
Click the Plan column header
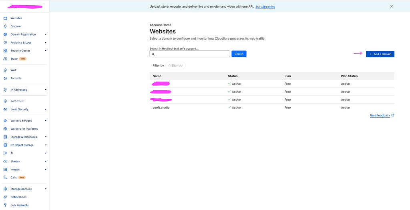(x=287, y=76)
